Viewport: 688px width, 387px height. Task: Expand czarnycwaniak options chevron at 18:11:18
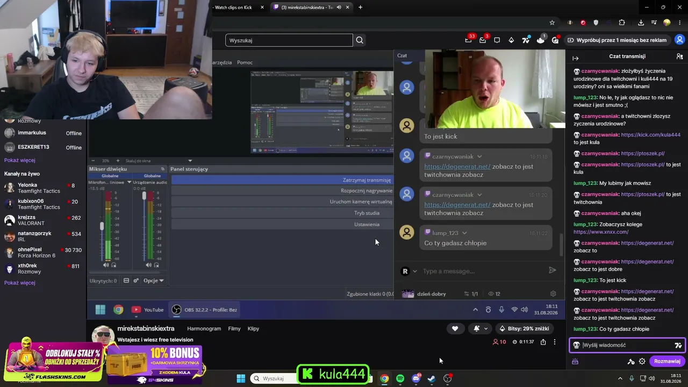click(479, 156)
